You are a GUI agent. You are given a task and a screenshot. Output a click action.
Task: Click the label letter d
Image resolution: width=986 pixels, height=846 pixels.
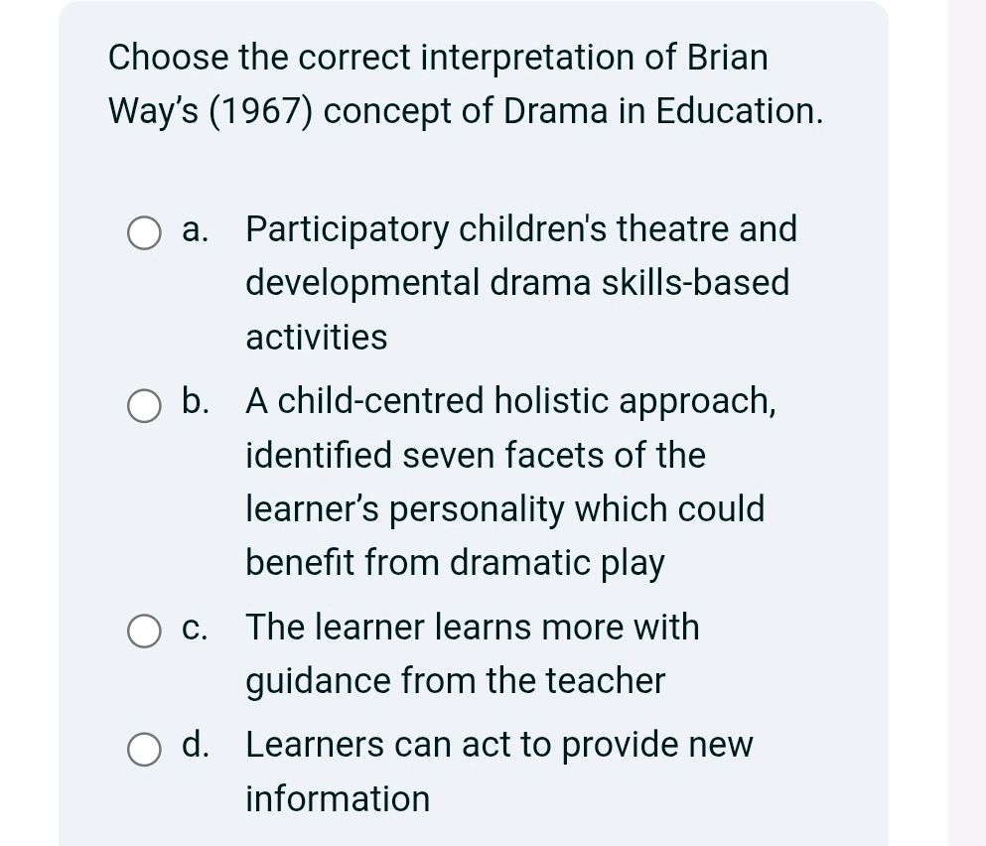[195, 745]
